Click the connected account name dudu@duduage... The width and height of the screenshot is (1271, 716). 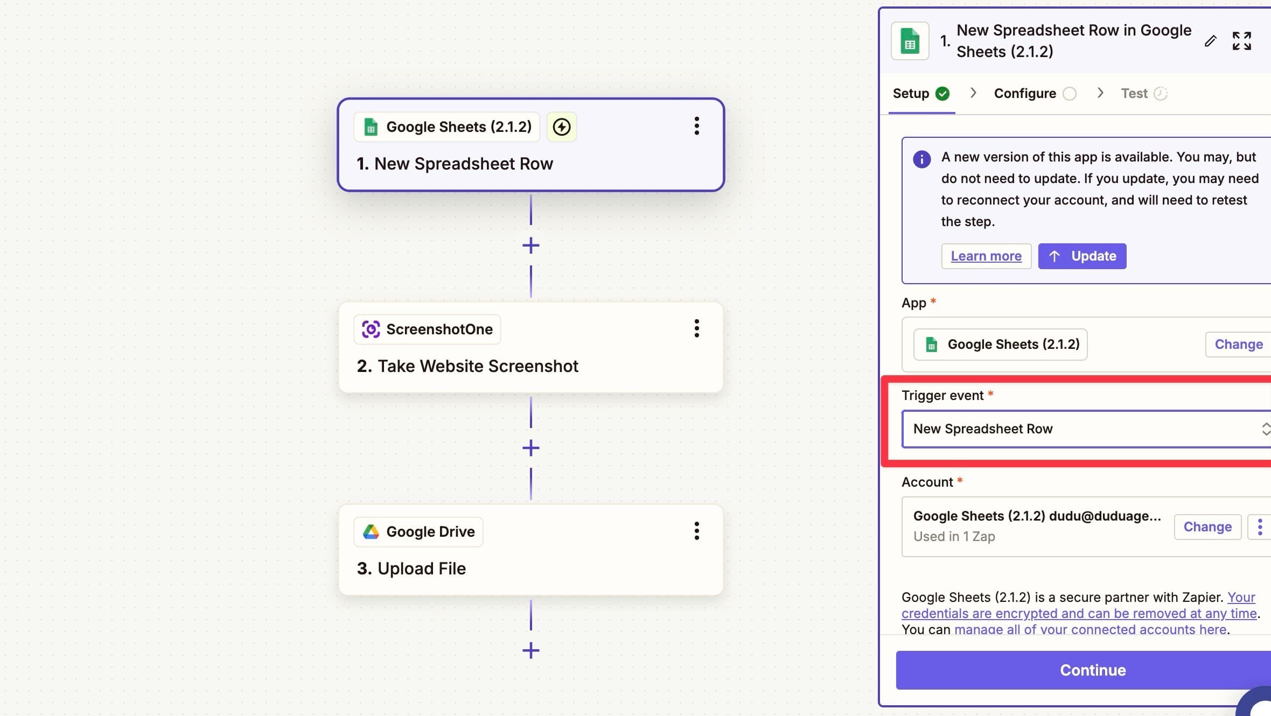click(1037, 516)
